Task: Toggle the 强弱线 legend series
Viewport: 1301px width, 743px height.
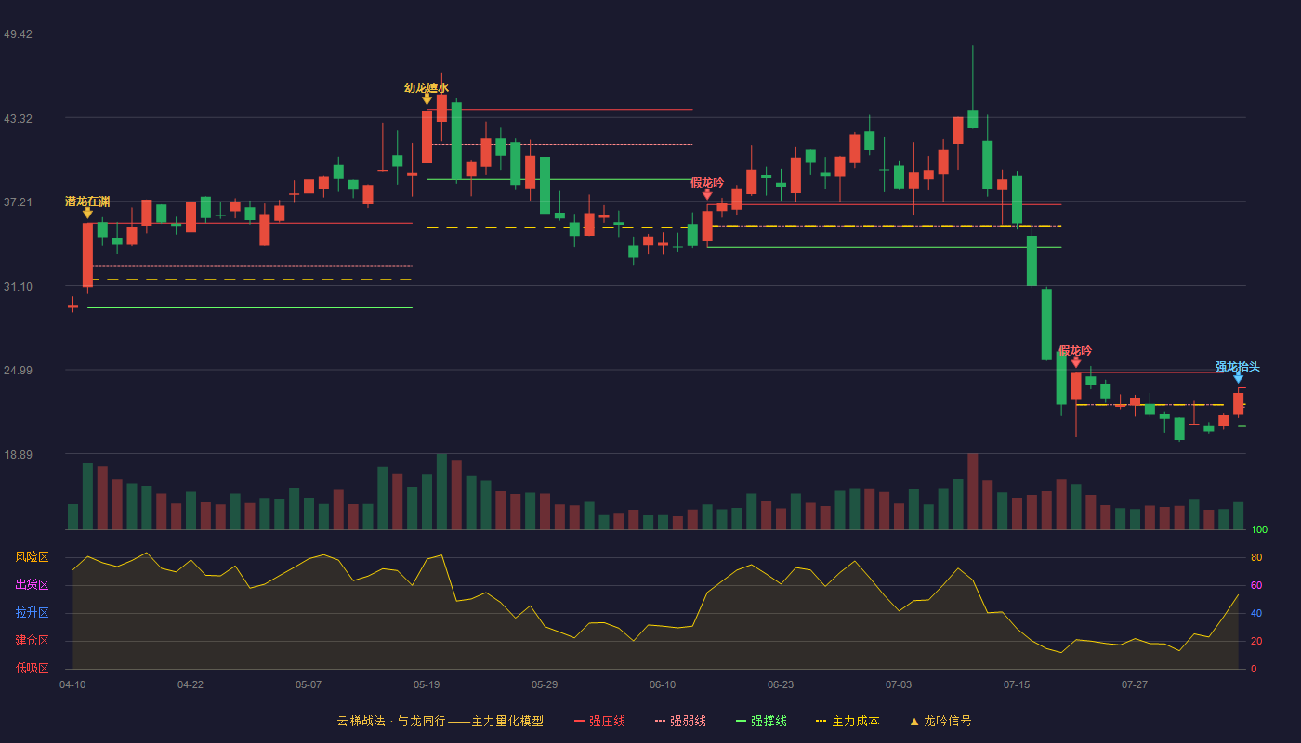Action: (x=680, y=721)
